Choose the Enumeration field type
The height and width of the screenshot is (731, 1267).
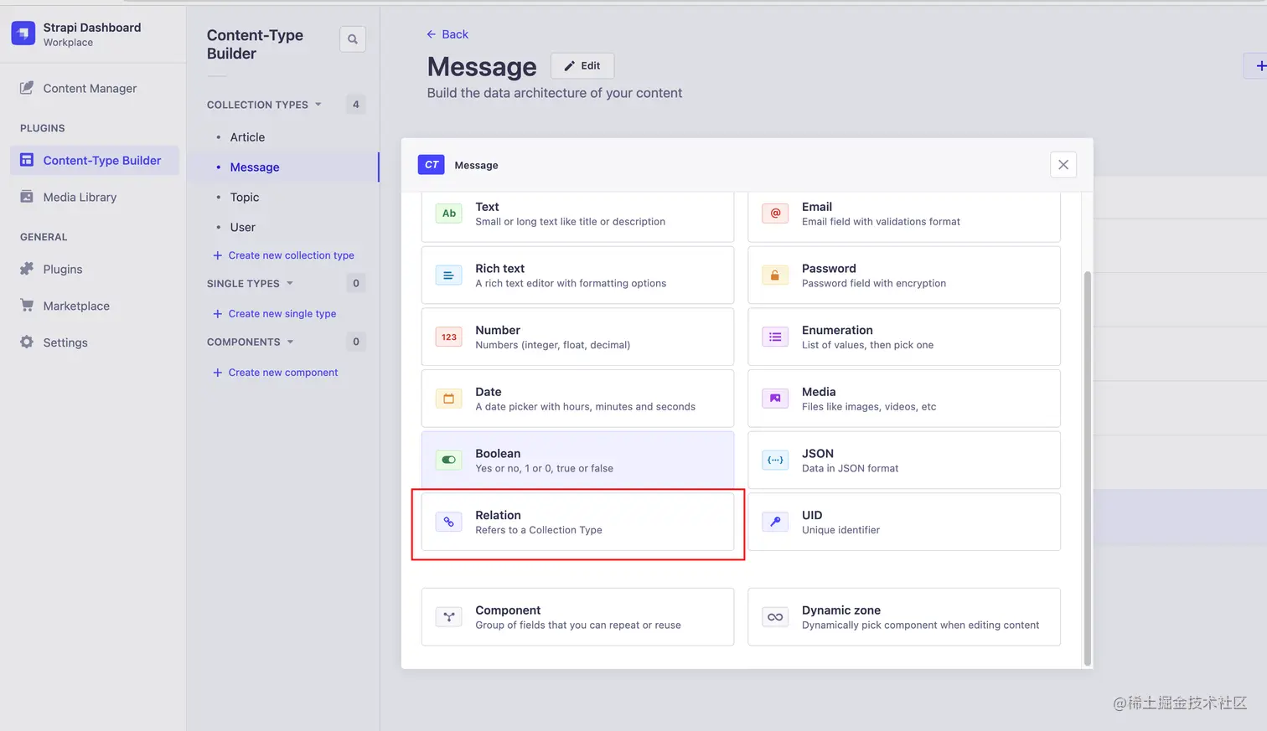coord(904,337)
